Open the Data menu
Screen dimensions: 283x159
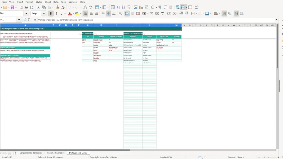click(x=56, y=2)
